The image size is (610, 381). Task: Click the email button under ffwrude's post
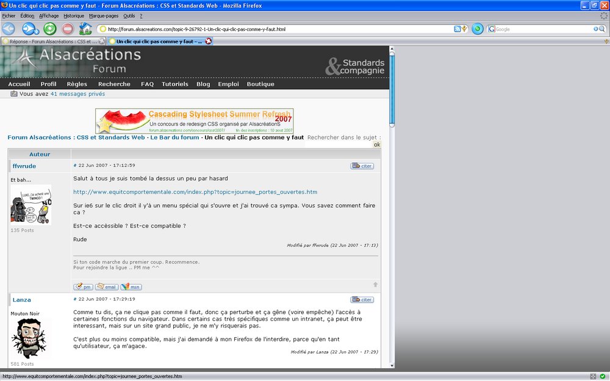(107, 287)
